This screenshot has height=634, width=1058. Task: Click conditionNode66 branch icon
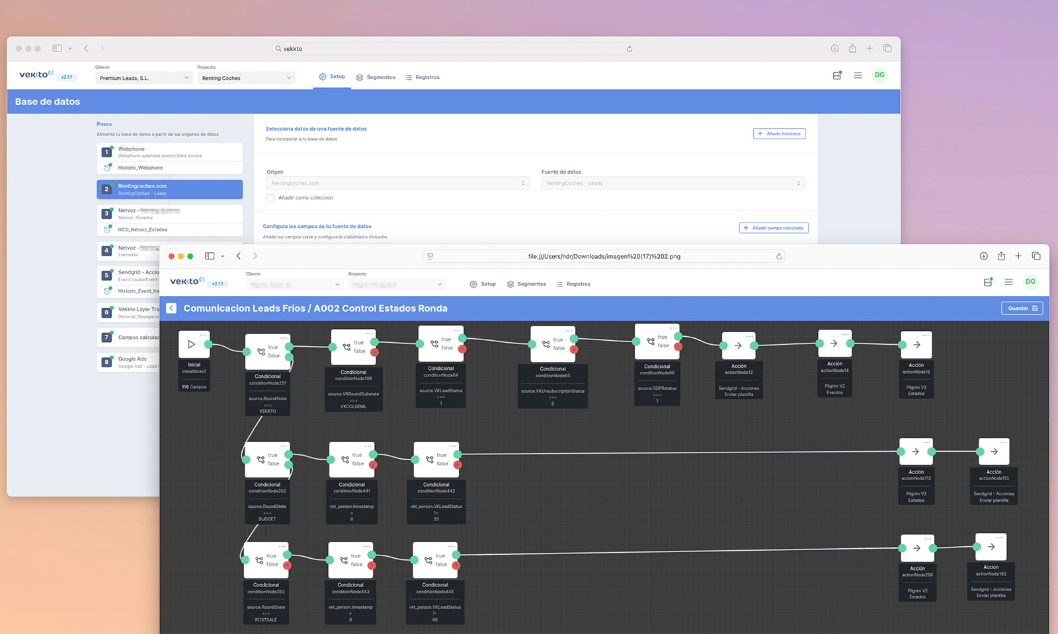[651, 341]
